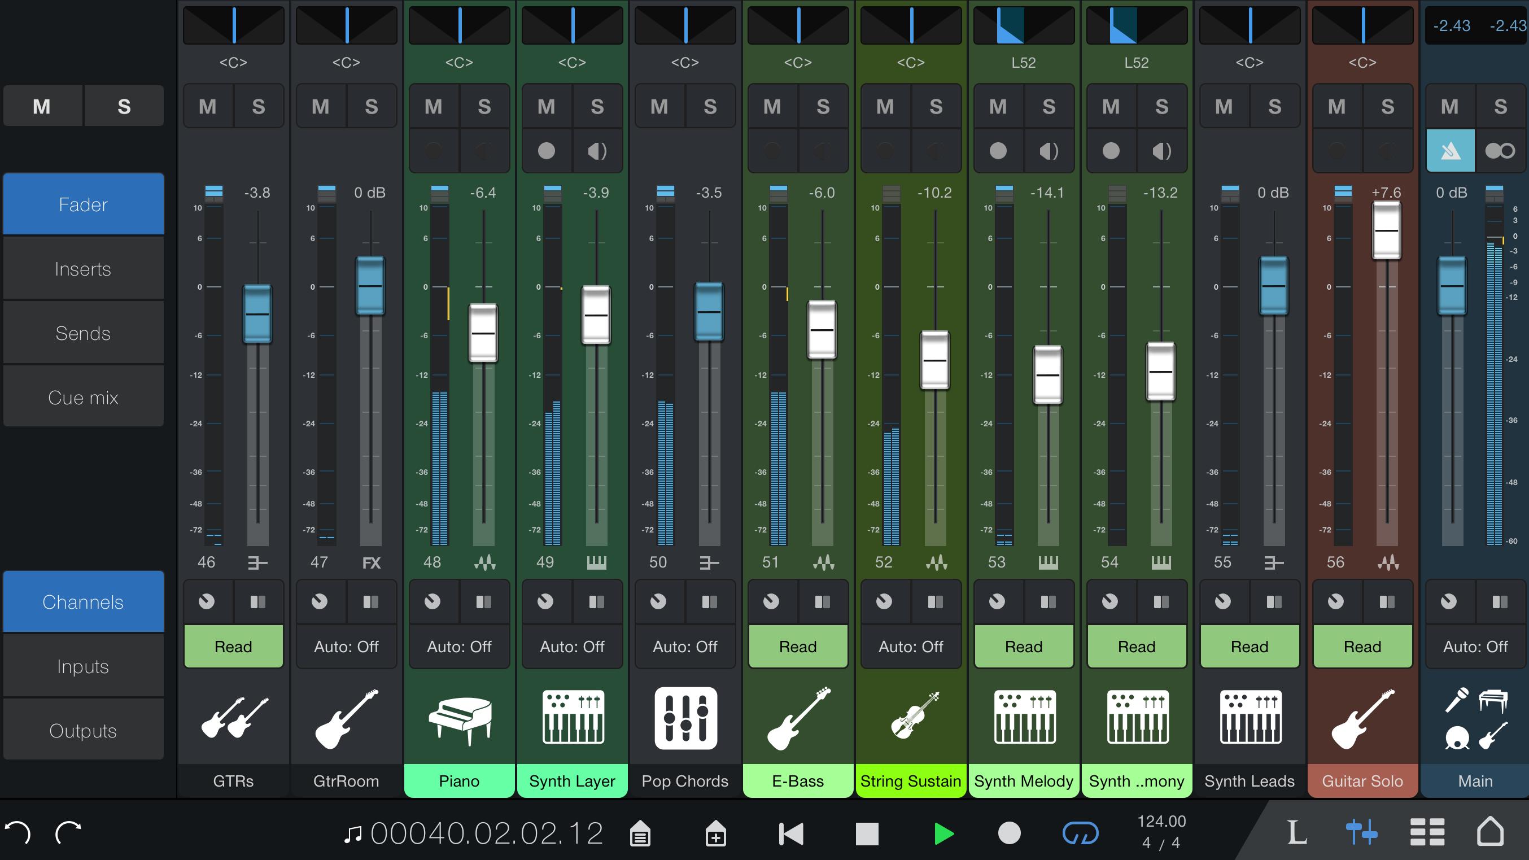Click the Guitar Solo fader handle
Screen dimensions: 1529x860
click(x=1387, y=230)
